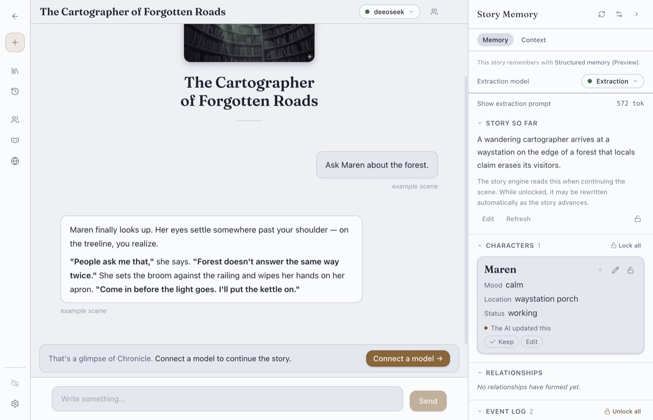Open the deeoseek model dropdown

point(389,12)
